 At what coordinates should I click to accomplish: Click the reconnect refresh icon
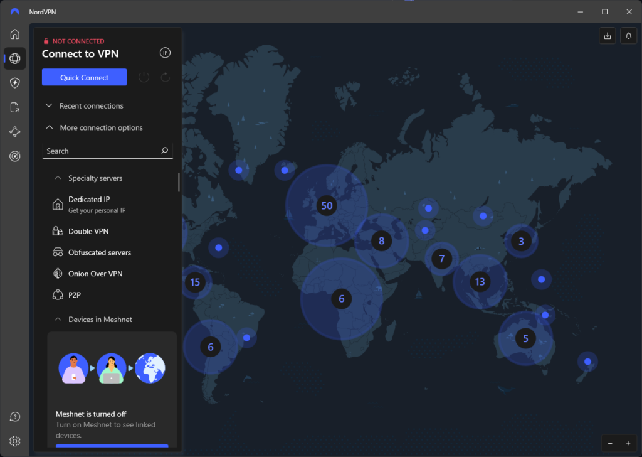click(166, 77)
